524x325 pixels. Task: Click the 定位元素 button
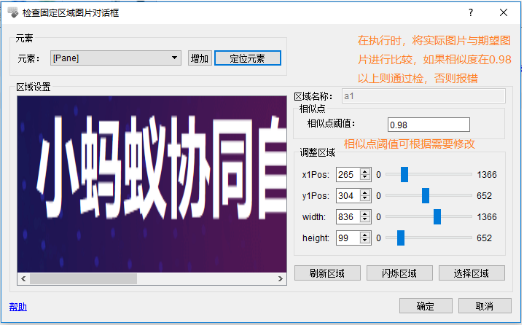coord(247,58)
